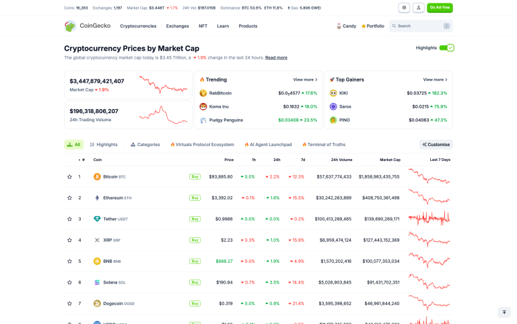Image resolution: width=517 pixels, height=324 pixels.
Task: Click Buy button for Ethereum
Action: (195, 198)
